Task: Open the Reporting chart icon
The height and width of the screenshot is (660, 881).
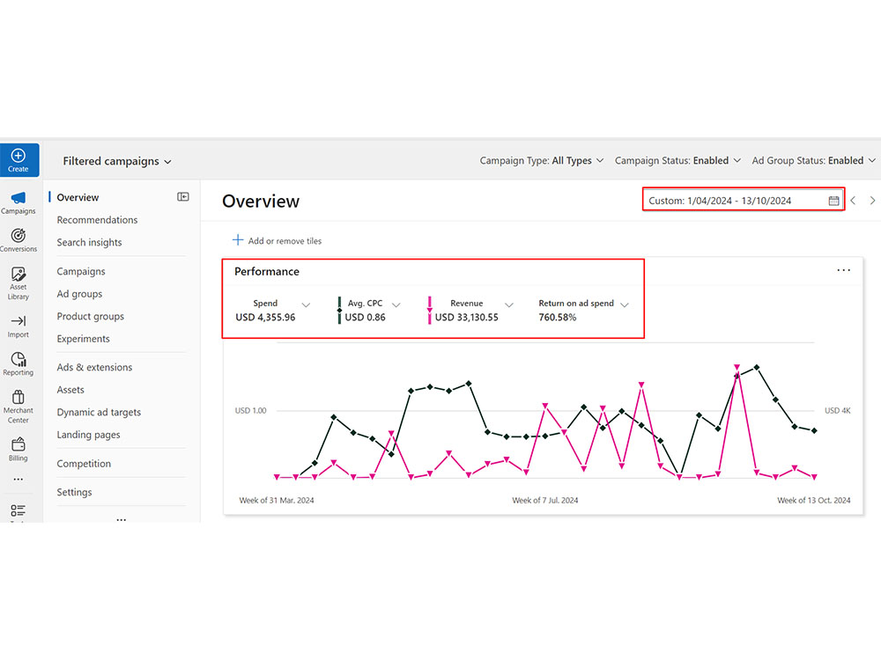Action: pos(18,359)
